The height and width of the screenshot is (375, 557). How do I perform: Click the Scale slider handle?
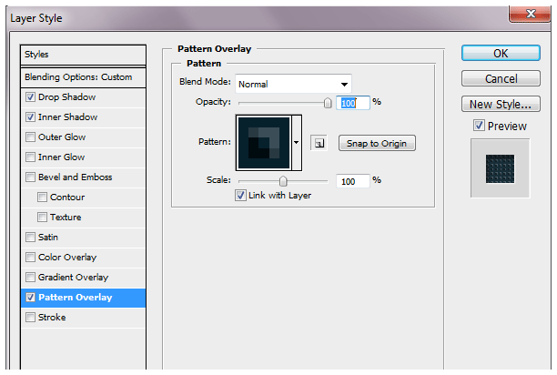click(x=283, y=181)
